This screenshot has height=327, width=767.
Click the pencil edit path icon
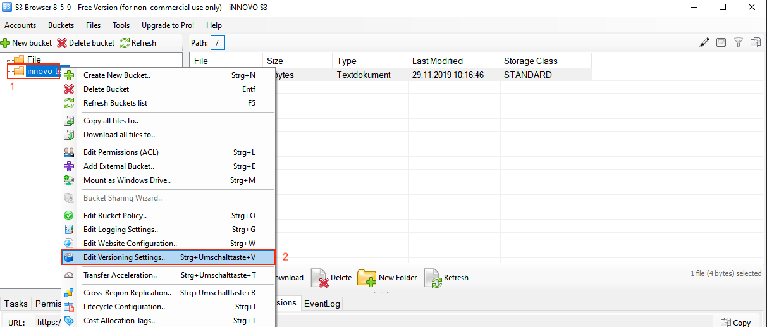click(x=704, y=43)
